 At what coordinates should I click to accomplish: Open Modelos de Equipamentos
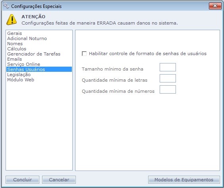tap(184, 180)
